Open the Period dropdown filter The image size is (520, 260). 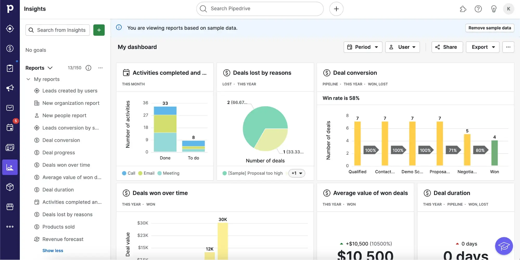[363, 47]
